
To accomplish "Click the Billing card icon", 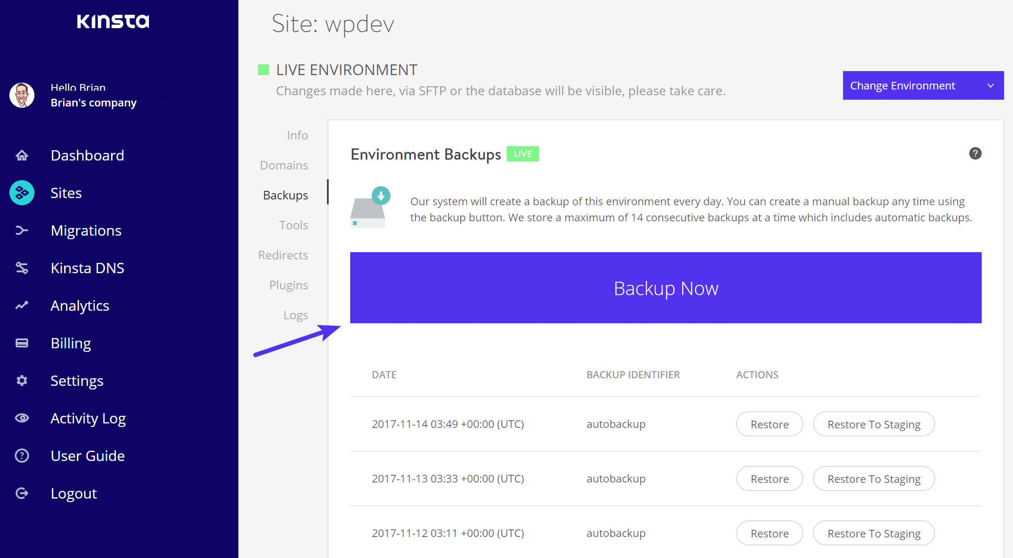I will coord(22,343).
